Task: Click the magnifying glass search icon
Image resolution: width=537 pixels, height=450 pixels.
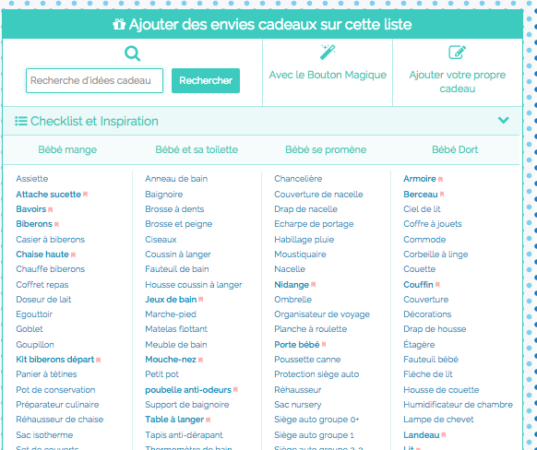Action: point(133,53)
